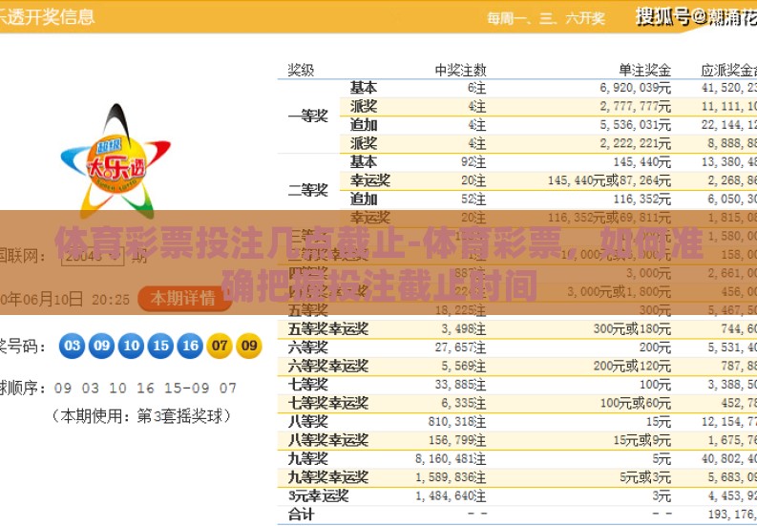Click the 6,335注 count cell

pos(464,403)
